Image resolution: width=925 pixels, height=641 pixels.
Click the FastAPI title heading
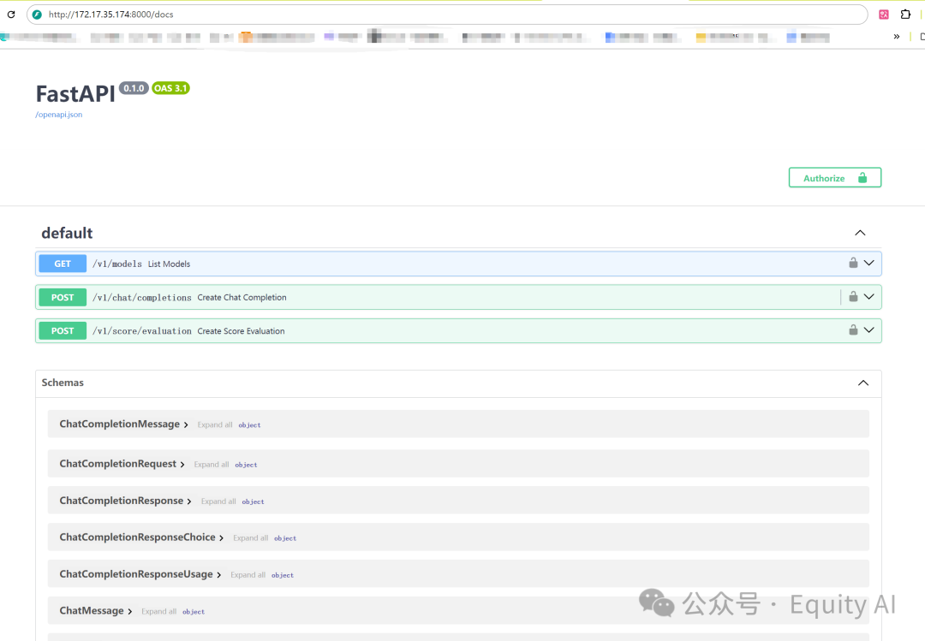[75, 94]
